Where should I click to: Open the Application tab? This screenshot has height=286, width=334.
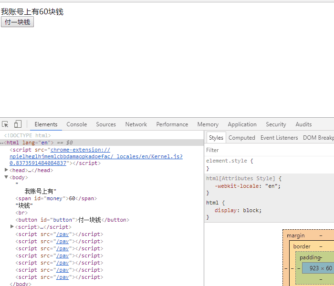coord(242,124)
